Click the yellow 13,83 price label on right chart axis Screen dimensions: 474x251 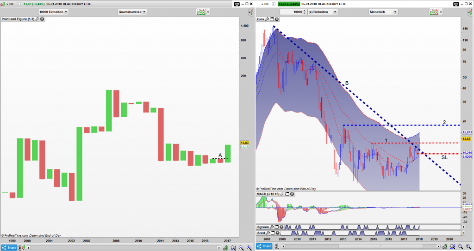(x=467, y=139)
